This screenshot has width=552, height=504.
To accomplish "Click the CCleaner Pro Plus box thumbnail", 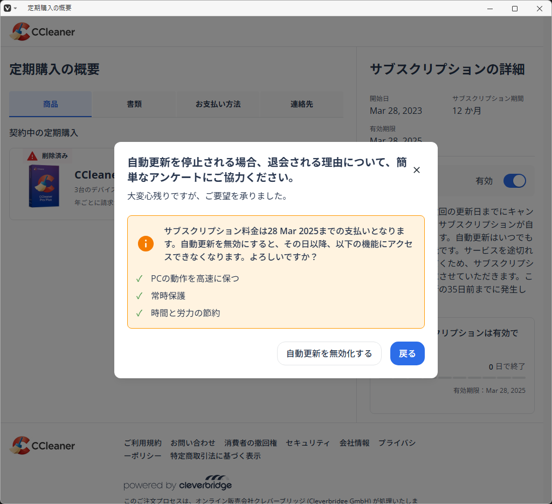I will [x=44, y=186].
